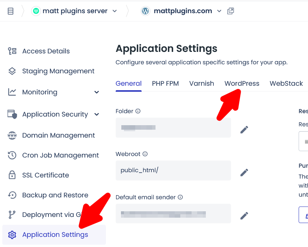
Task: Click info icon beside Default email sender
Action: [x=180, y=197]
